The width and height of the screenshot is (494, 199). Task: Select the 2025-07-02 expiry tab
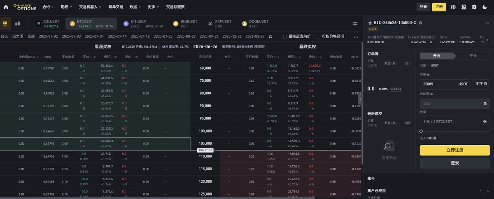[48, 37]
